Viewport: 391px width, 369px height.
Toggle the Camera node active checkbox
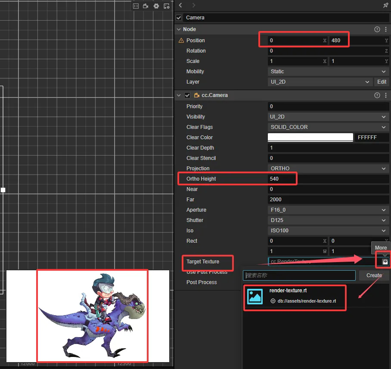[x=179, y=18]
